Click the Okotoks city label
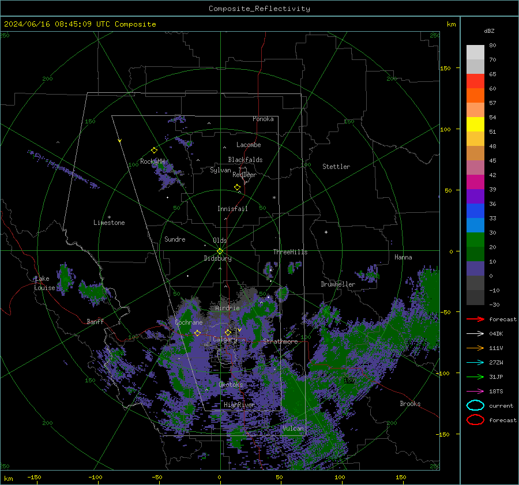The width and height of the screenshot is (519, 485). pyautogui.click(x=231, y=385)
